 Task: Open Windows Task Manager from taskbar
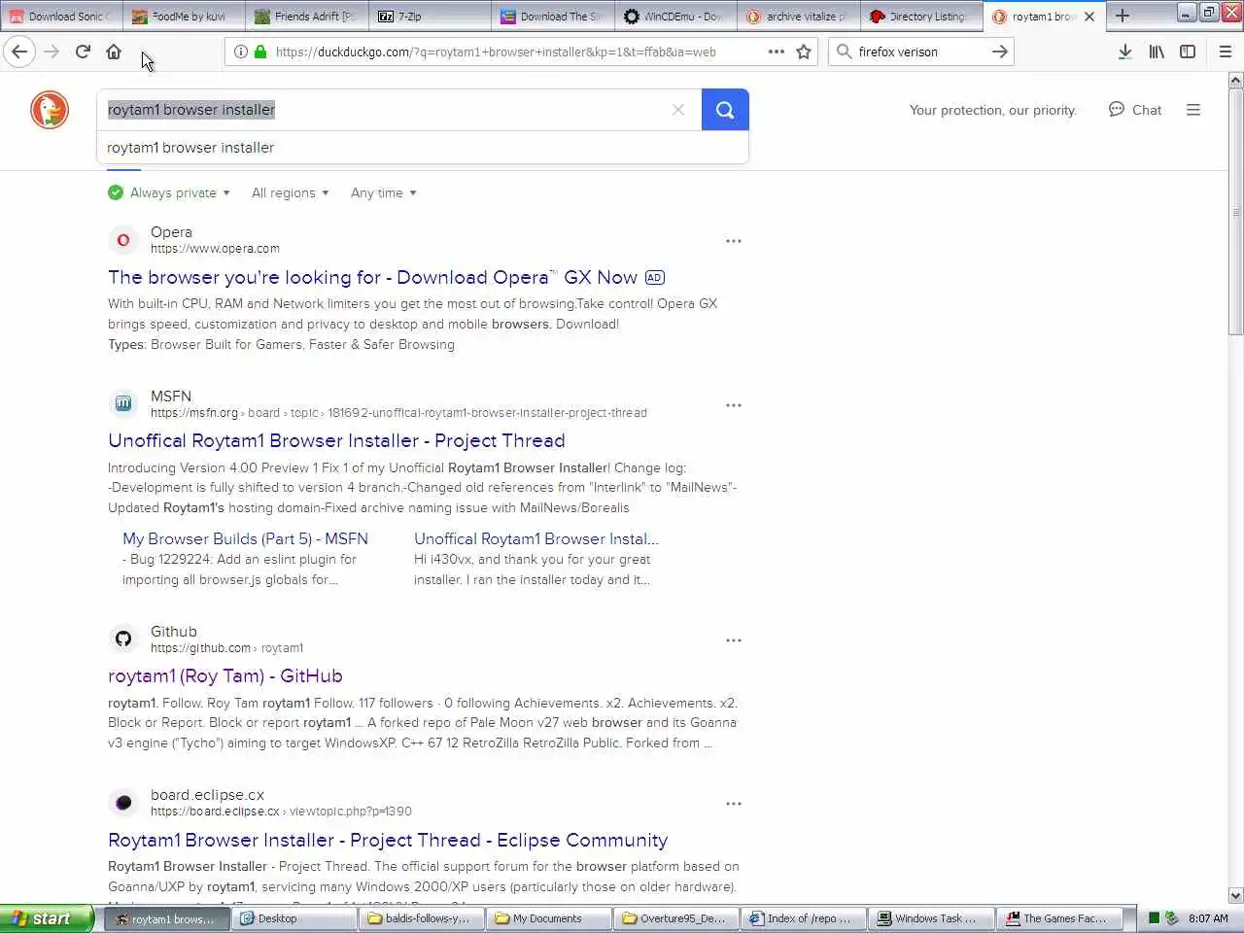(x=931, y=918)
